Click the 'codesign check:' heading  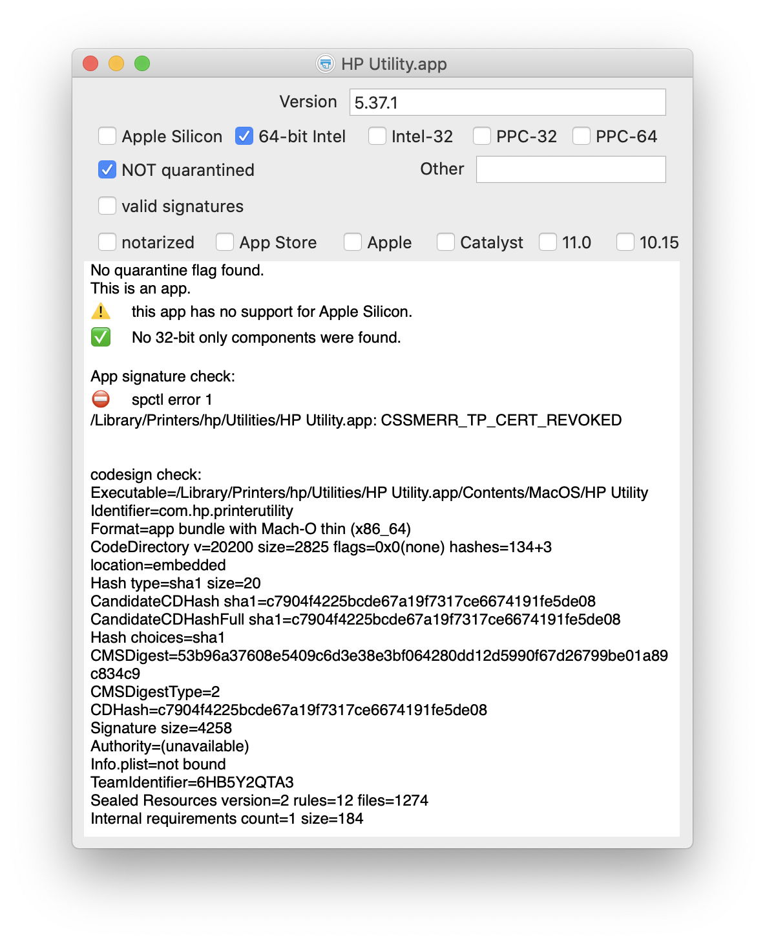[x=146, y=475]
